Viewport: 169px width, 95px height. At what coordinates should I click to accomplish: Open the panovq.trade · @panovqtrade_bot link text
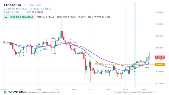(x=44, y=92)
